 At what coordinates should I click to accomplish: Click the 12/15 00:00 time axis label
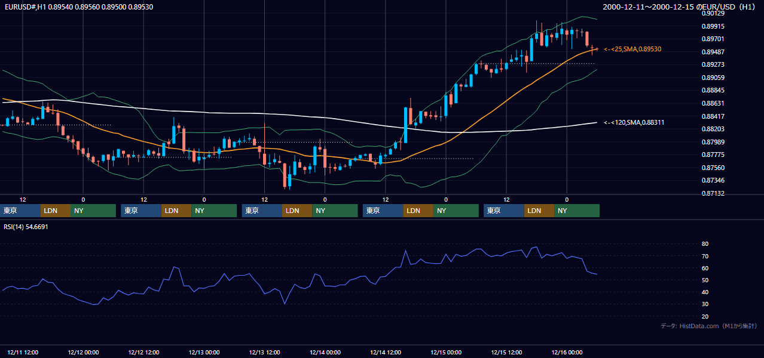coord(445,352)
